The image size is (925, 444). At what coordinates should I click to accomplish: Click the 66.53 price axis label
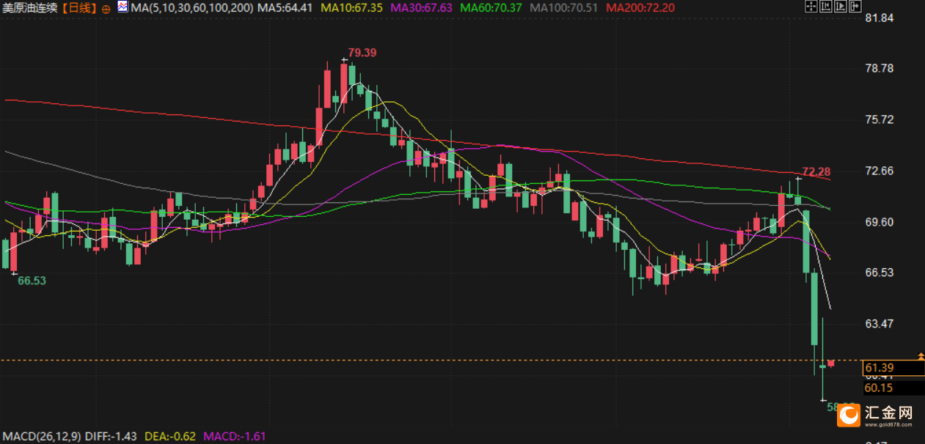880,272
